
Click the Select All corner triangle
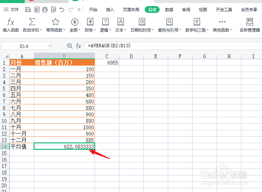tap(6, 56)
